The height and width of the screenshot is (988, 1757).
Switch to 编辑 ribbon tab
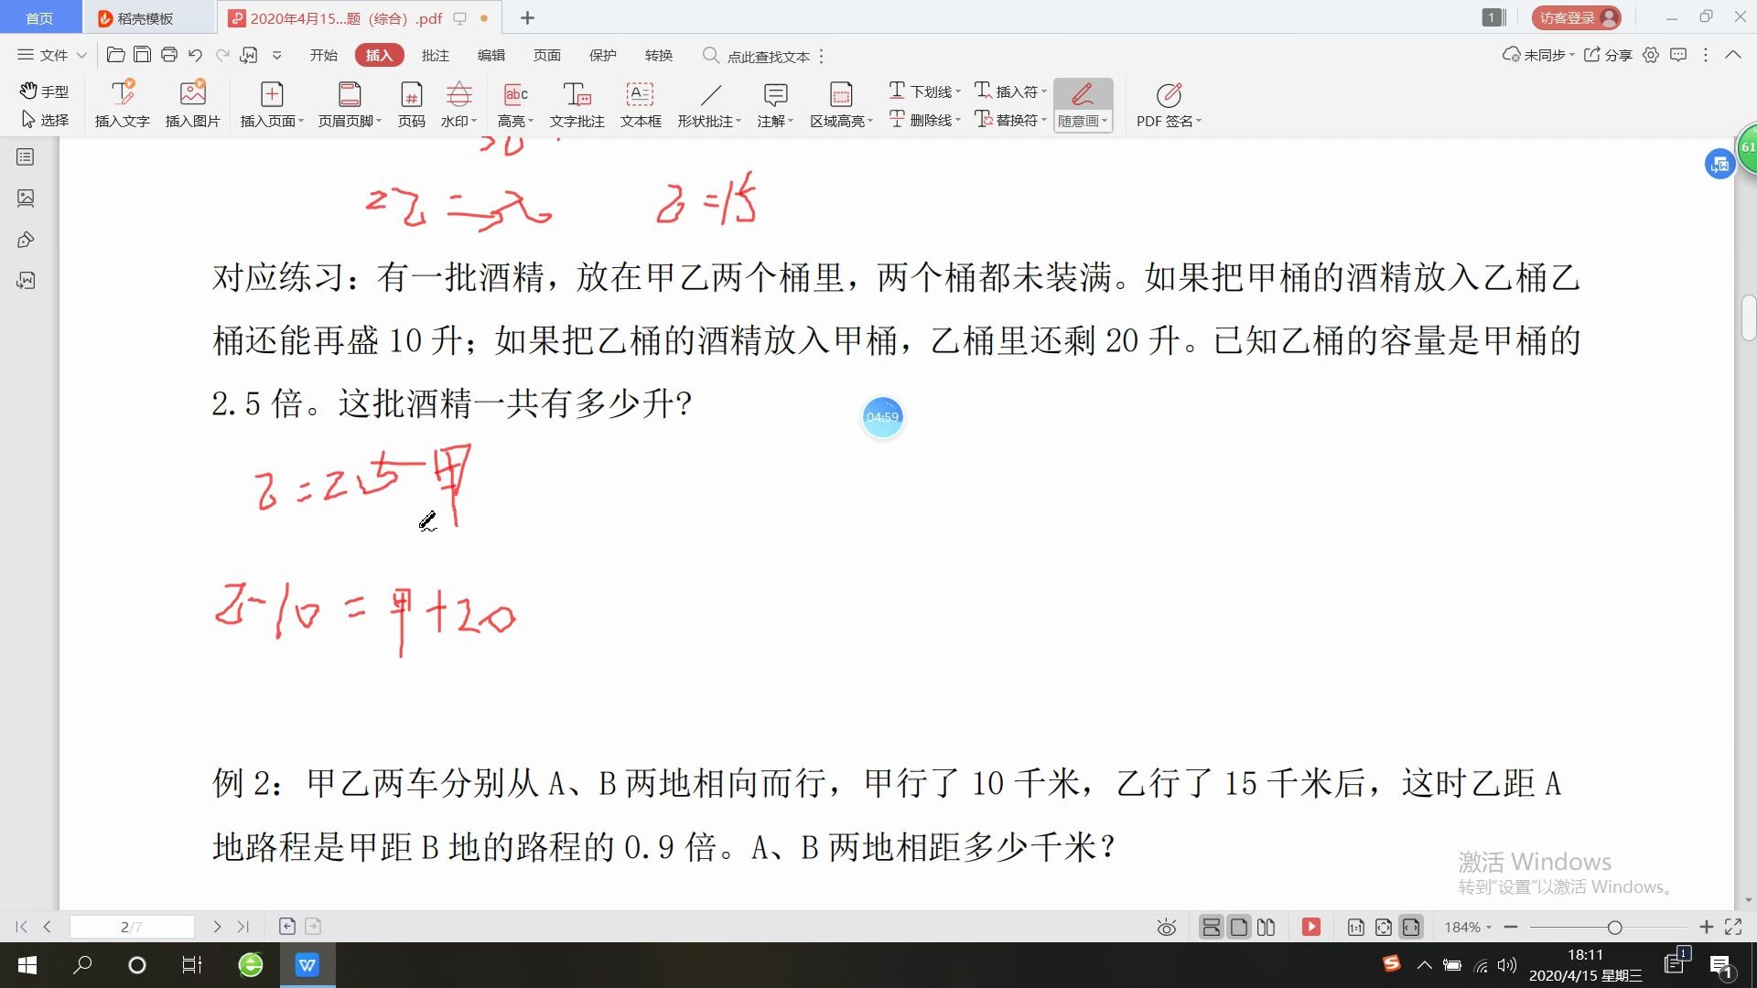tap(491, 55)
